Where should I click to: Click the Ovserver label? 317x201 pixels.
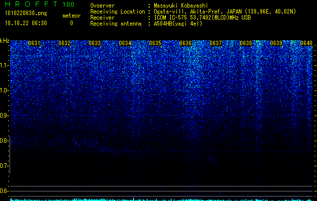click(x=102, y=6)
